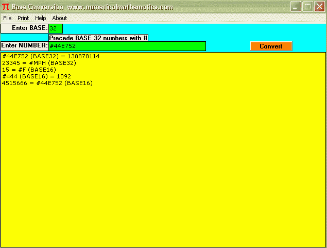Close the Base Conversion window
The width and height of the screenshot is (327, 248).
[x=319, y=7]
